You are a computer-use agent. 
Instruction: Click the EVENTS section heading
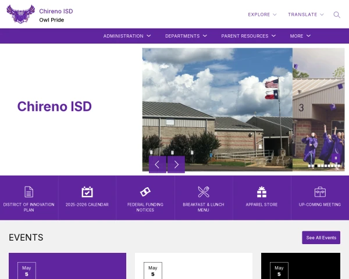tap(26, 237)
